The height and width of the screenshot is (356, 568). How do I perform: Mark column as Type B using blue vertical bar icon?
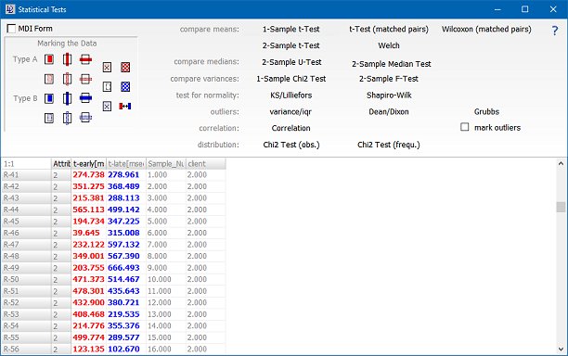click(x=67, y=98)
